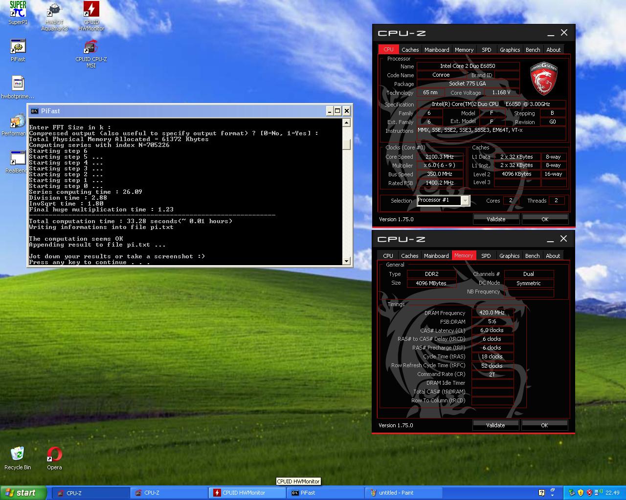
Task: Open the SuperPI desktop icon
Action: [18, 13]
